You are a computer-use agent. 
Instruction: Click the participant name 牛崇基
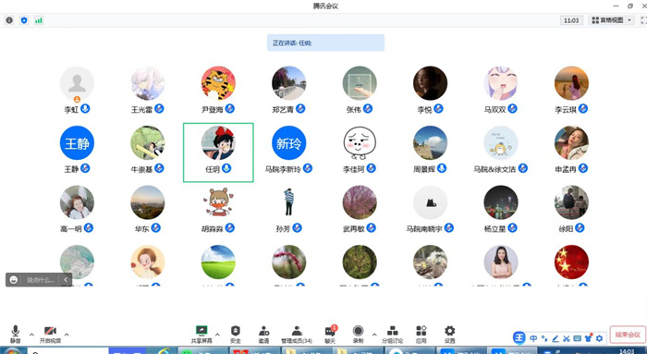point(141,169)
